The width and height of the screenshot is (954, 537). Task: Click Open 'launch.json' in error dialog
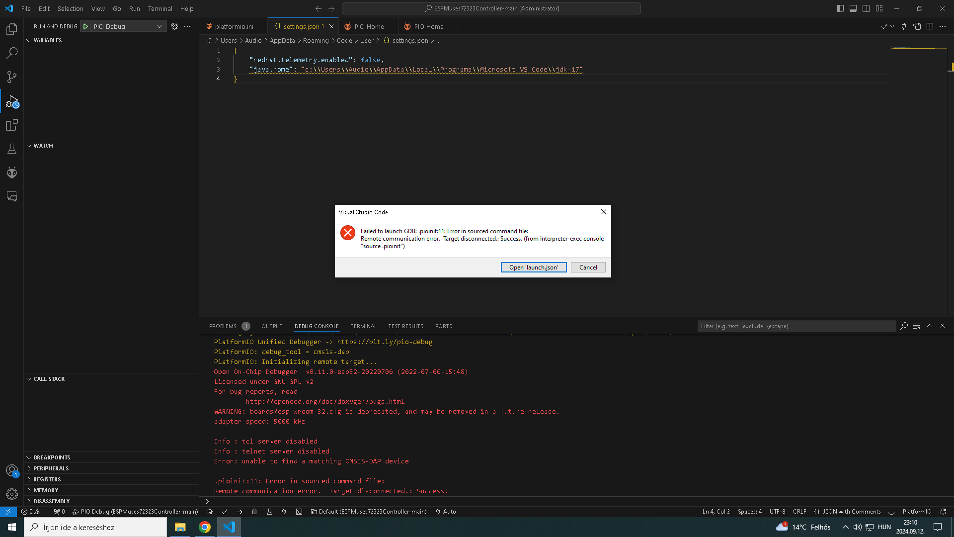534,268
